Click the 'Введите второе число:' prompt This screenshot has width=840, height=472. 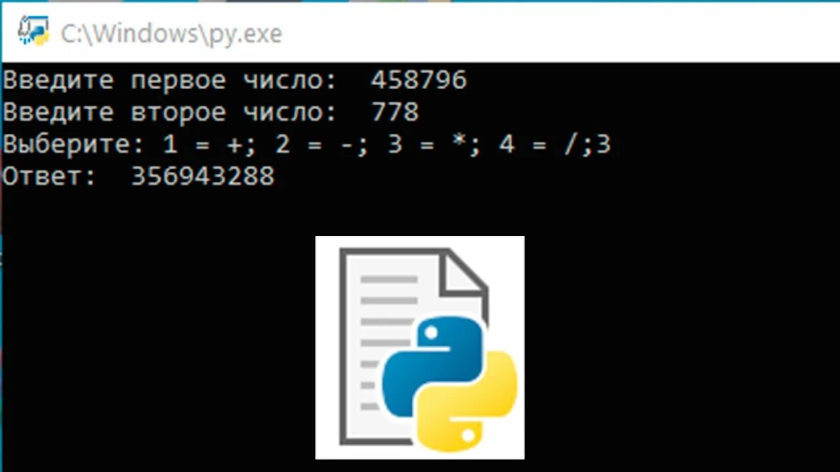coord(170,112)
